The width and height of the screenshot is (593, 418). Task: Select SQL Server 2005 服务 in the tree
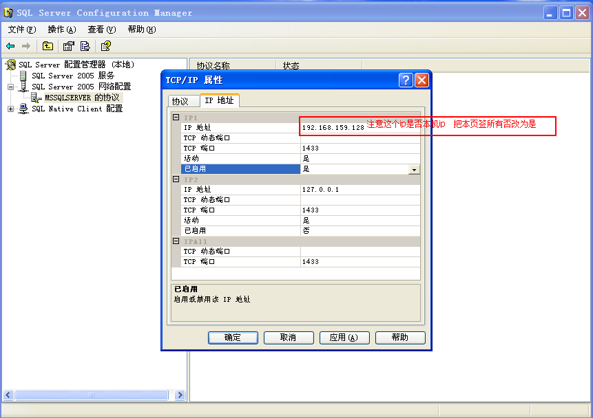pos(73,76)
